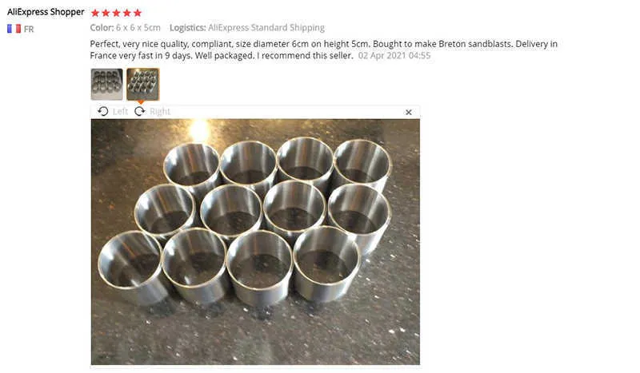Click the "Left" rotate label

point(120,111)
